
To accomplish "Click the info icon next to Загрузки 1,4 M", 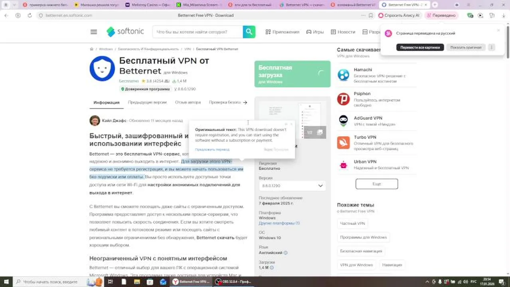I will click(272, 268).
